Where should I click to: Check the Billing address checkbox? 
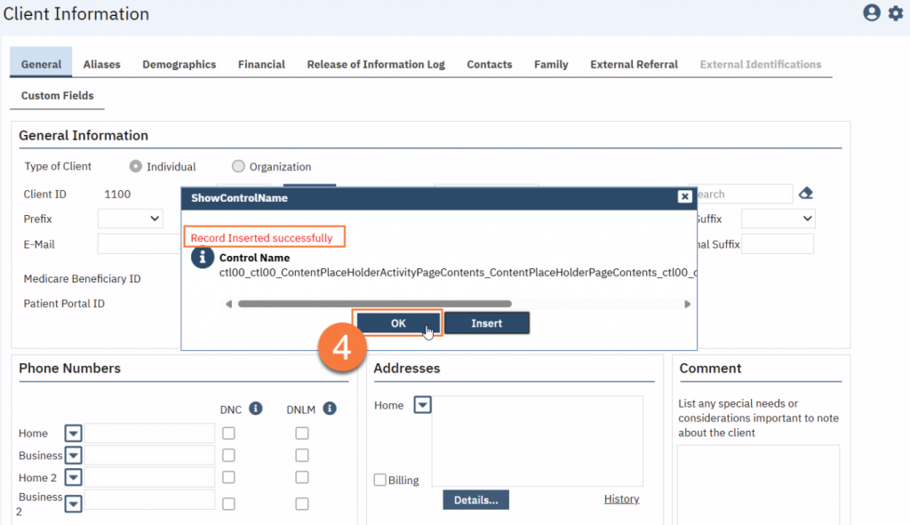[x=380, y=480]
